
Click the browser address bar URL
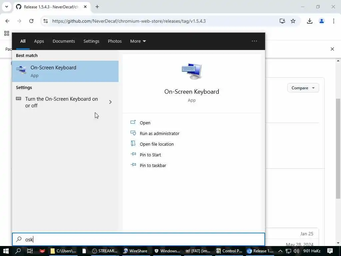pos(129,21)
